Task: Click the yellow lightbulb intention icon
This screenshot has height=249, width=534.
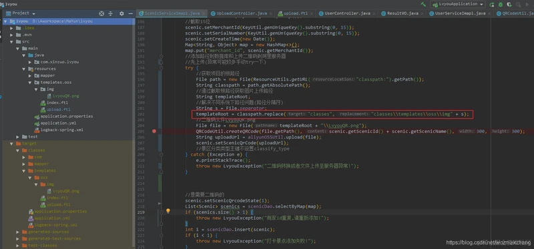Action: [x=168, y=211]
